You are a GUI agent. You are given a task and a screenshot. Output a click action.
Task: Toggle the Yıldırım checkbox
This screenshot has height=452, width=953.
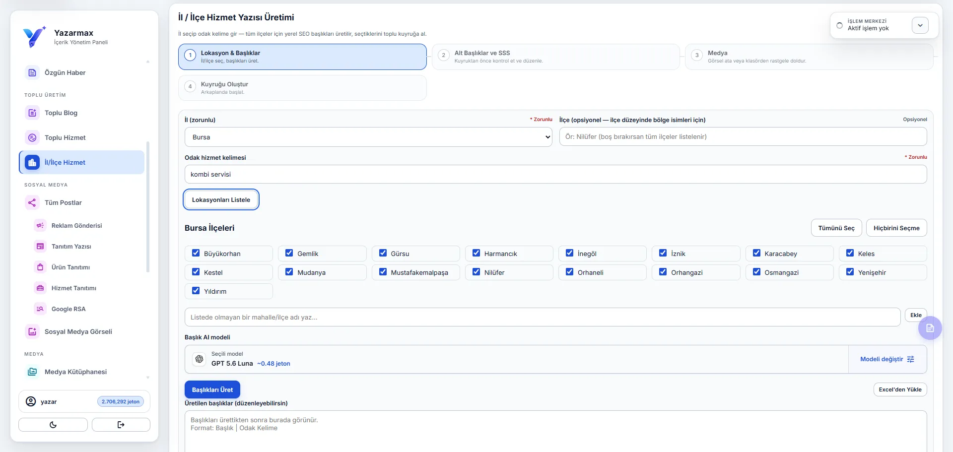196,291
